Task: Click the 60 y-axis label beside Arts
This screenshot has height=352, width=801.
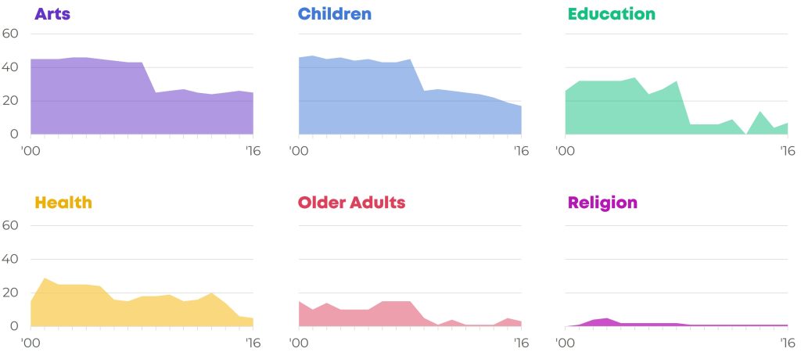Action: [10, 34]
